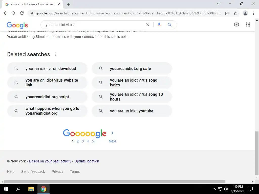The height and width of the screenshot is (194, 259).
Task: Click the scroll-up arrow of vertical scrollbar
Action: click(257, 20)
